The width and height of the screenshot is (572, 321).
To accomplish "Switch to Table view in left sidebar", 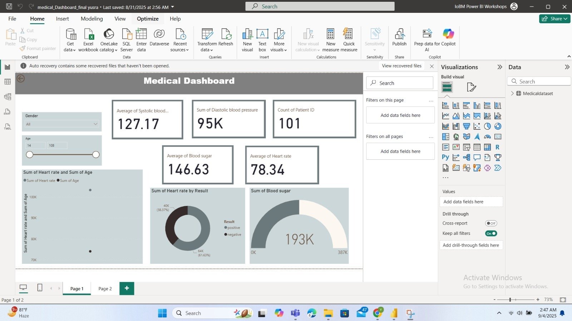I will click(x=8, y=82).
